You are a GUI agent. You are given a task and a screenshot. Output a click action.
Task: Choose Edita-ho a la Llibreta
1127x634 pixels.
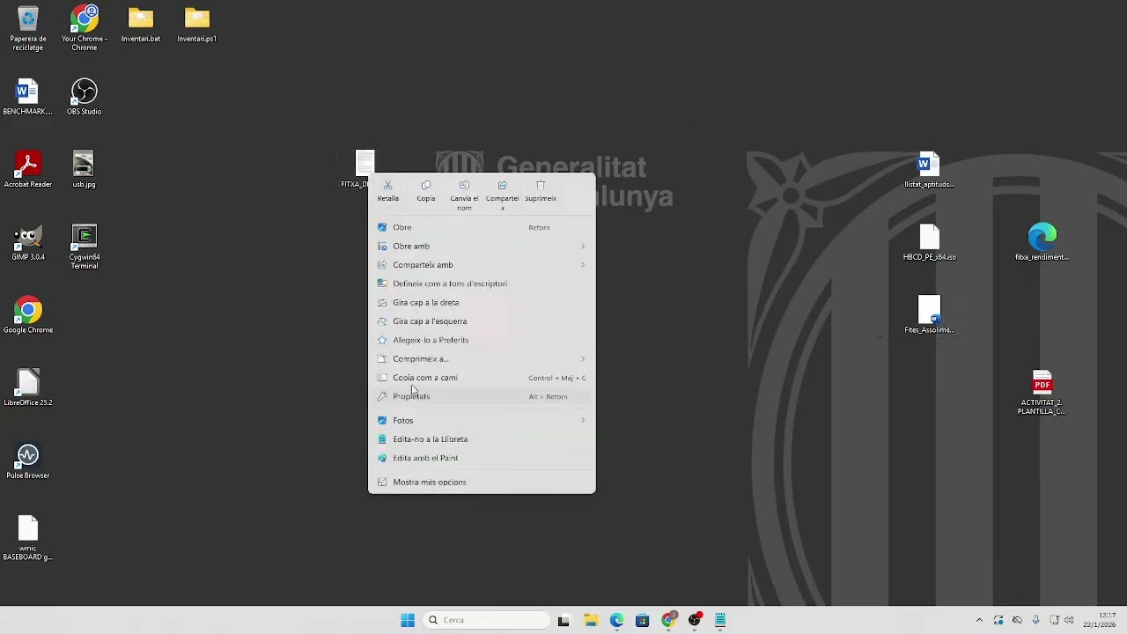coord(482,439)
